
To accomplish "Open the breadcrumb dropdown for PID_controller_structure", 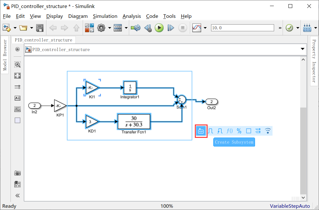I will [302, 49].
